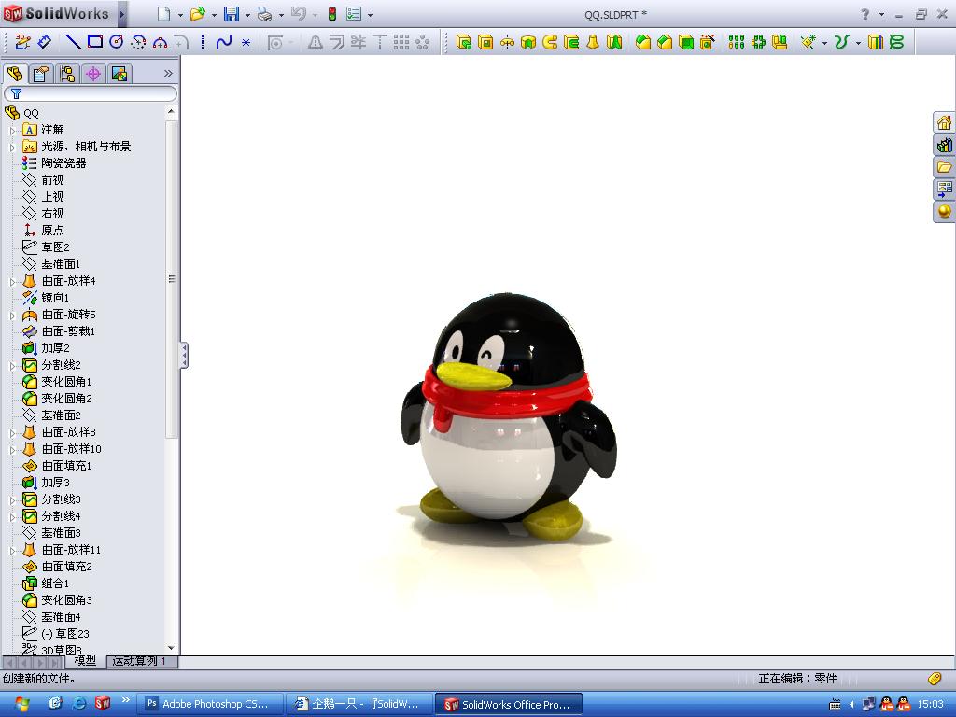Image resolution: width=956 pixels, height=717 pixels.
Task: Click the Save diskette icon
Action: pyautogui.click(x=232, y=14)
